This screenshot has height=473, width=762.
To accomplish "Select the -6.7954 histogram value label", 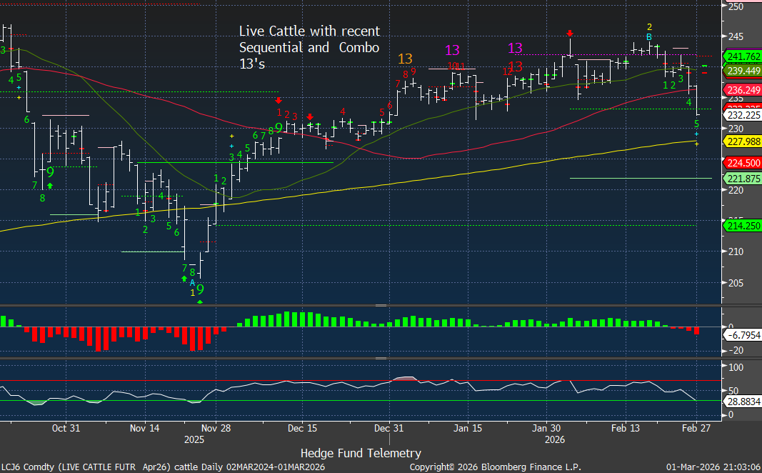I will [x=744, y=335].
